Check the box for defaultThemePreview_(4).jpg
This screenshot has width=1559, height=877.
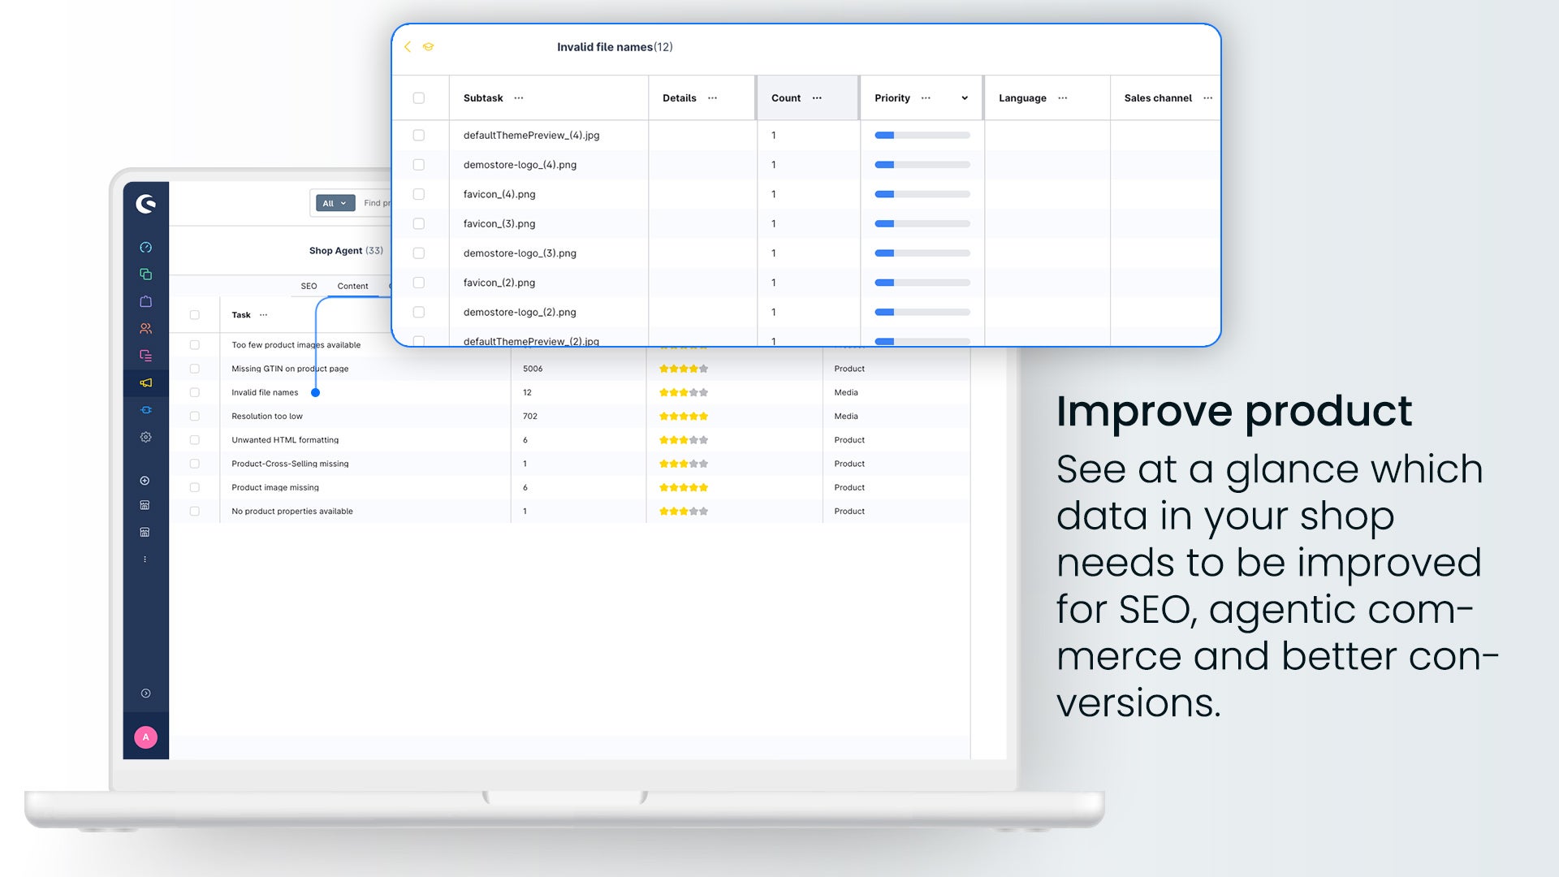point(419,136)
